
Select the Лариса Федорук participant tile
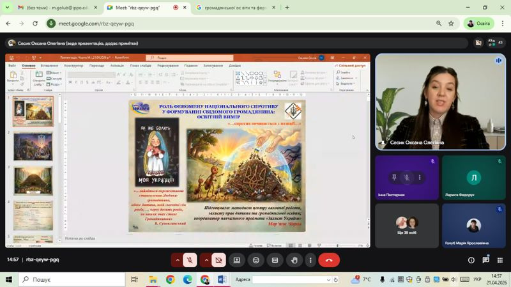click(474, 178)
